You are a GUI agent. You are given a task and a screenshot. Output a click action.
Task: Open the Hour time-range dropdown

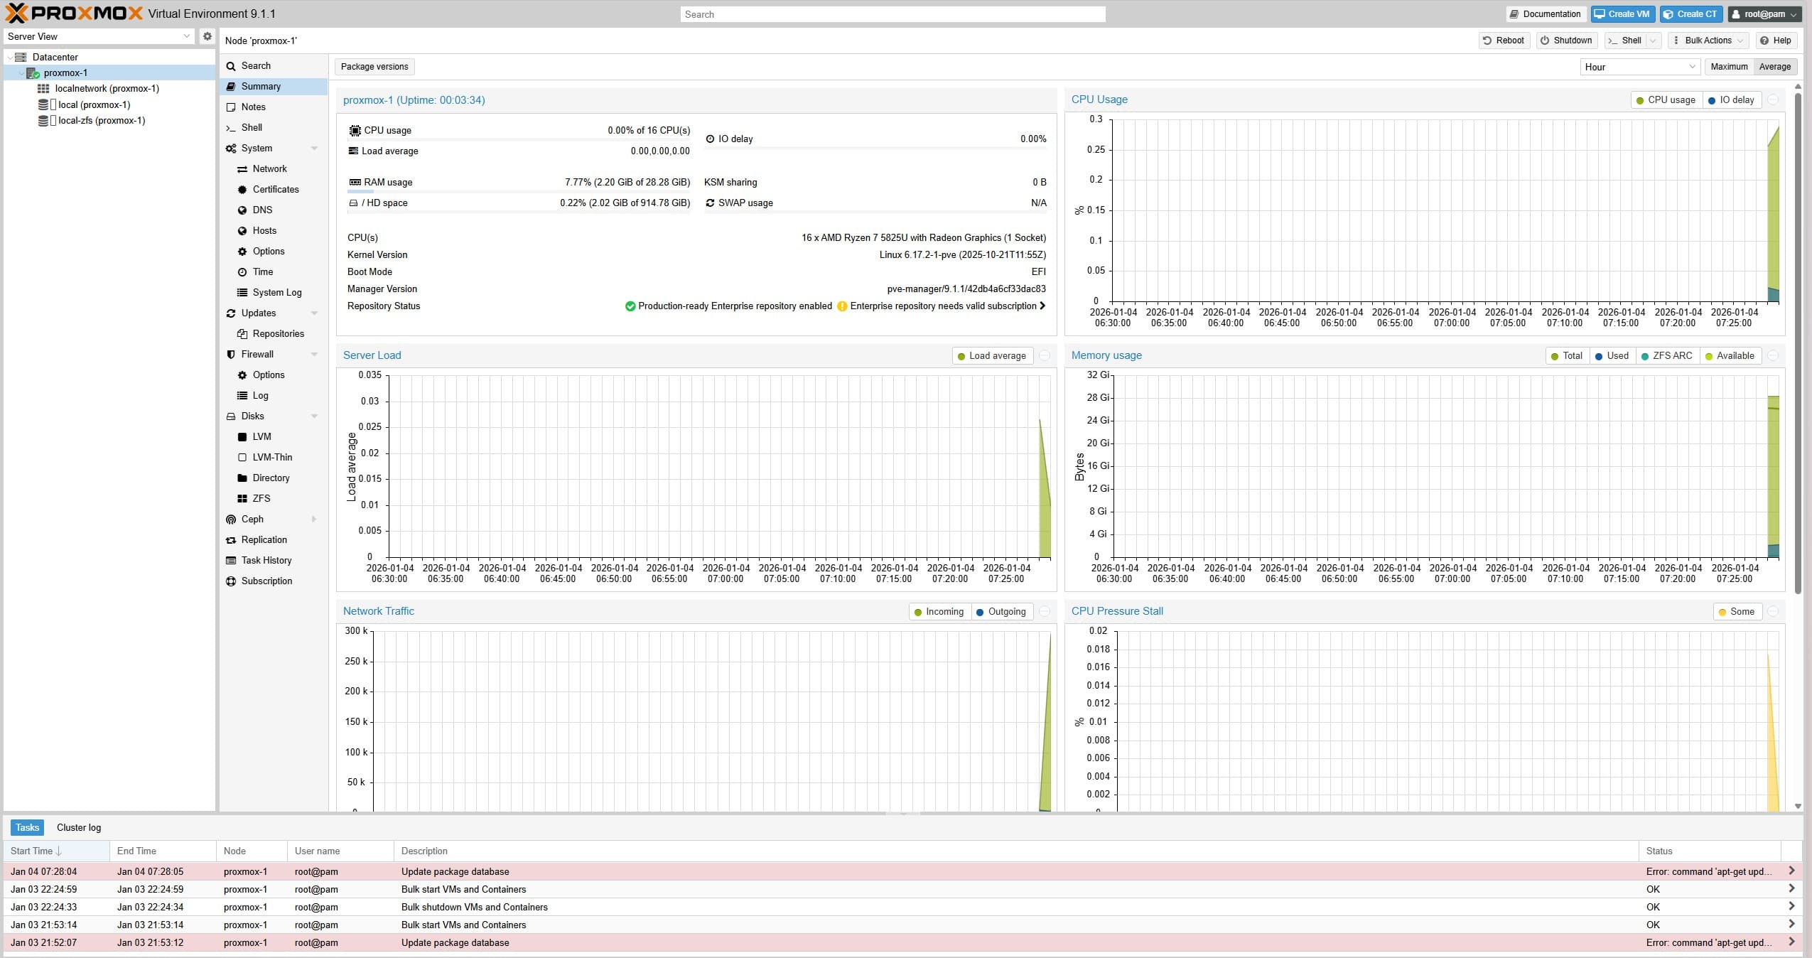point(1640,66)
